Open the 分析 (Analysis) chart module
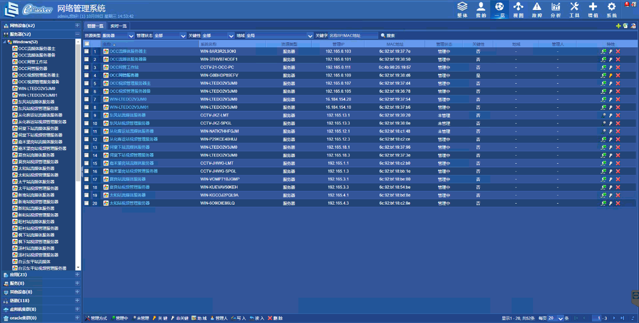Viewport: 639px width, 323px height. click(555, 9)
